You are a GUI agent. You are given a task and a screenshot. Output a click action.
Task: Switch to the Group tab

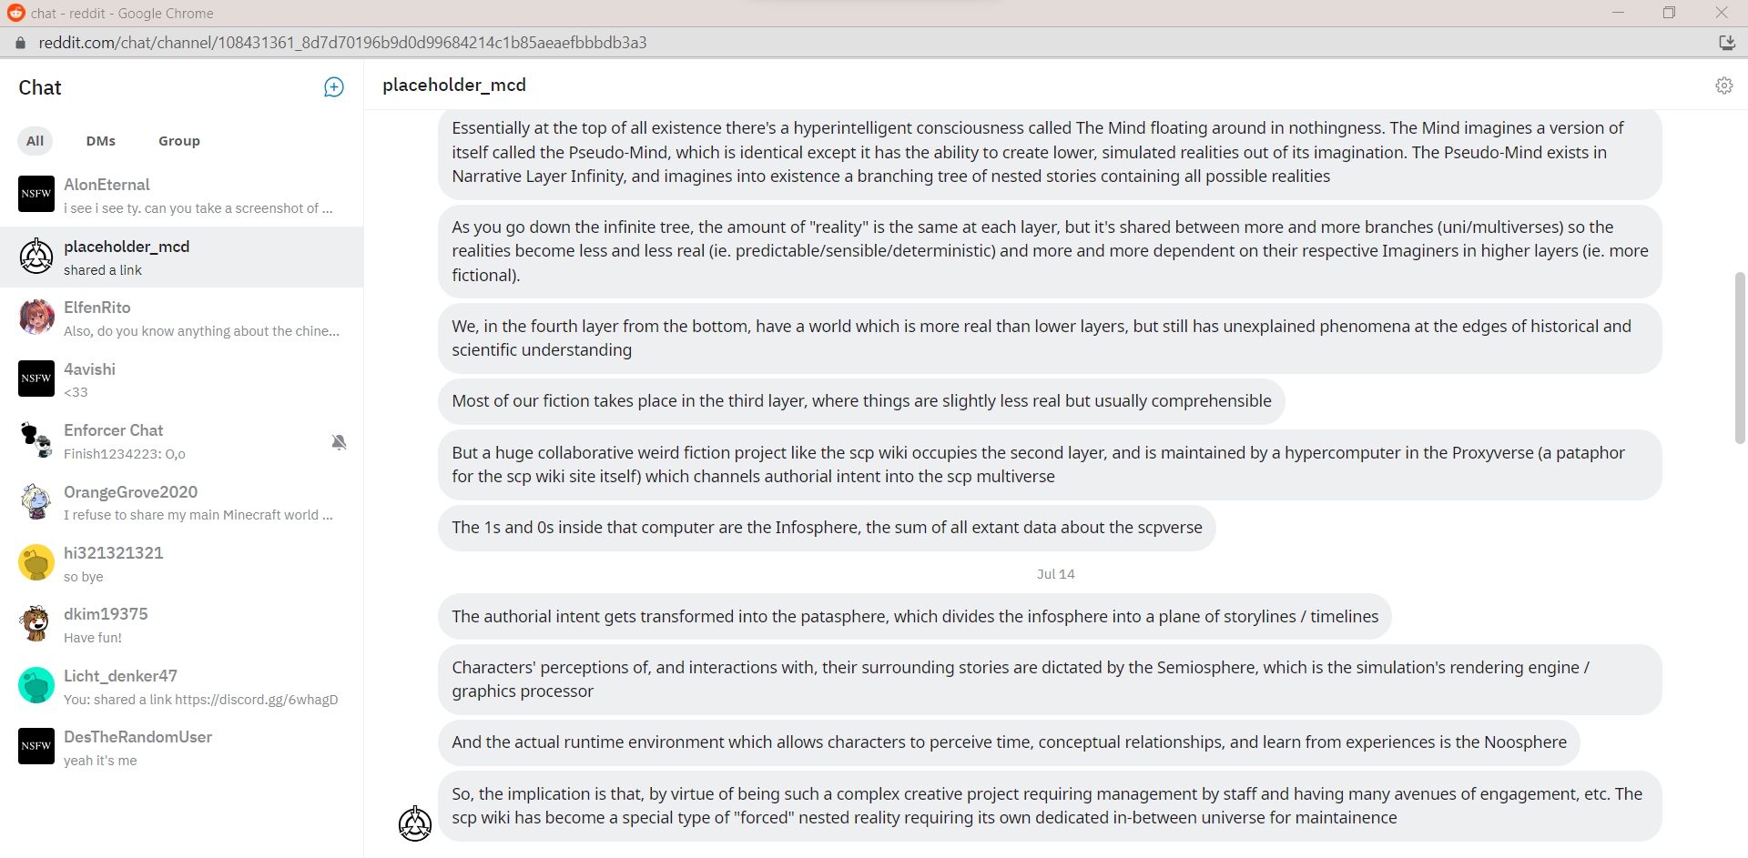point(178,141)
